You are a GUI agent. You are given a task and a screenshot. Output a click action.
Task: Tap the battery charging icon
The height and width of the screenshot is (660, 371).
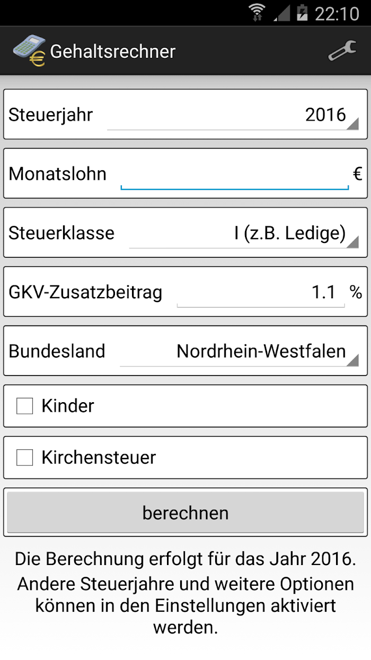tap(302, 13)
